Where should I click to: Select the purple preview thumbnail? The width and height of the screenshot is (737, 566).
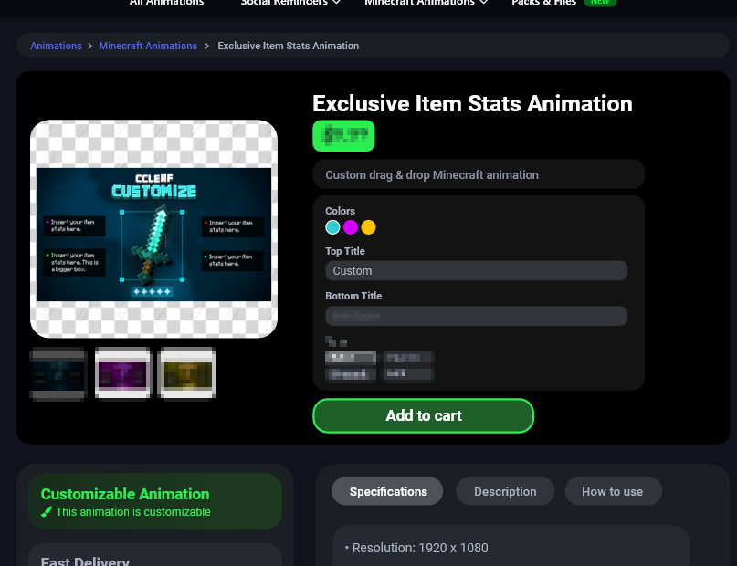[122, 373]
